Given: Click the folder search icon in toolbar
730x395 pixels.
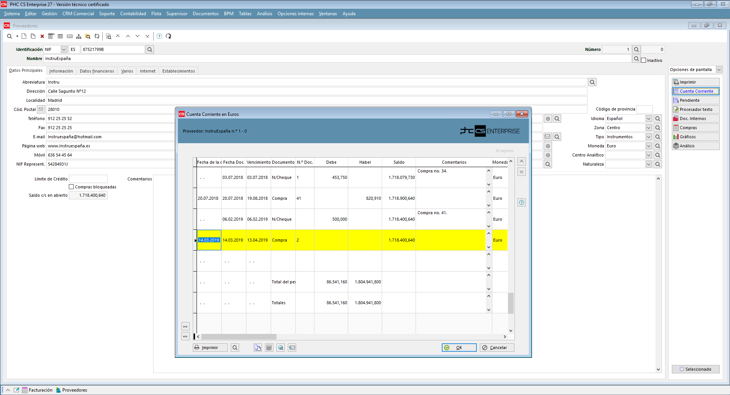Looking at the screenshot, I should 88,36.
